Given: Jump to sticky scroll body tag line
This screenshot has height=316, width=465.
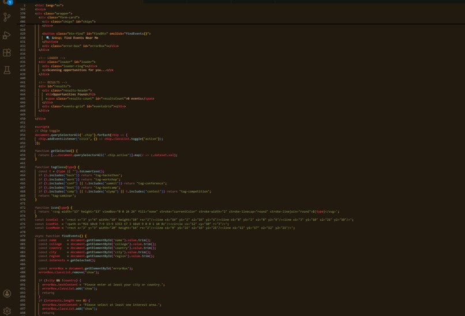Looking at the screenshot, I should [40, 9].
